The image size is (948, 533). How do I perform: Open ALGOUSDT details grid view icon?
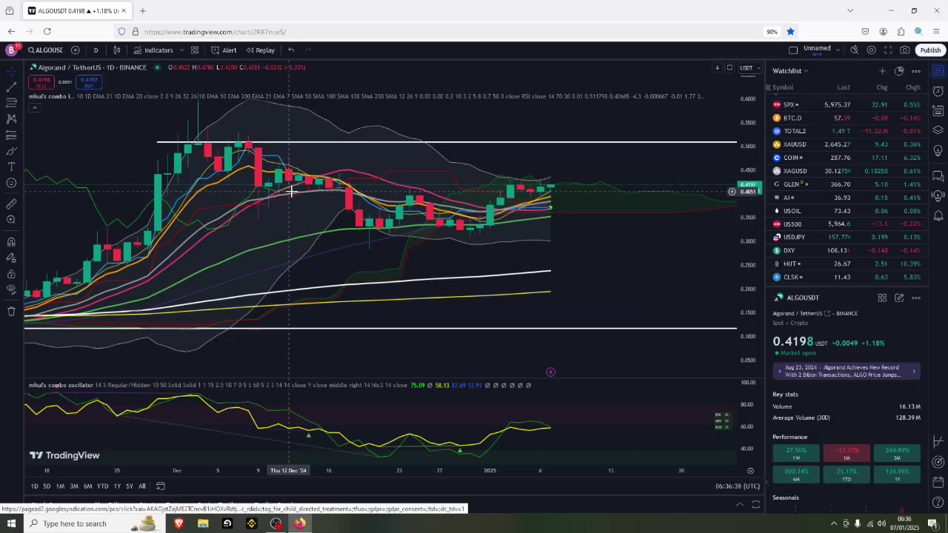(x=882, y=298)
